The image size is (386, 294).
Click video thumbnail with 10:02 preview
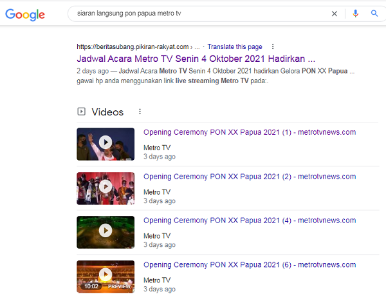[106, 276]
